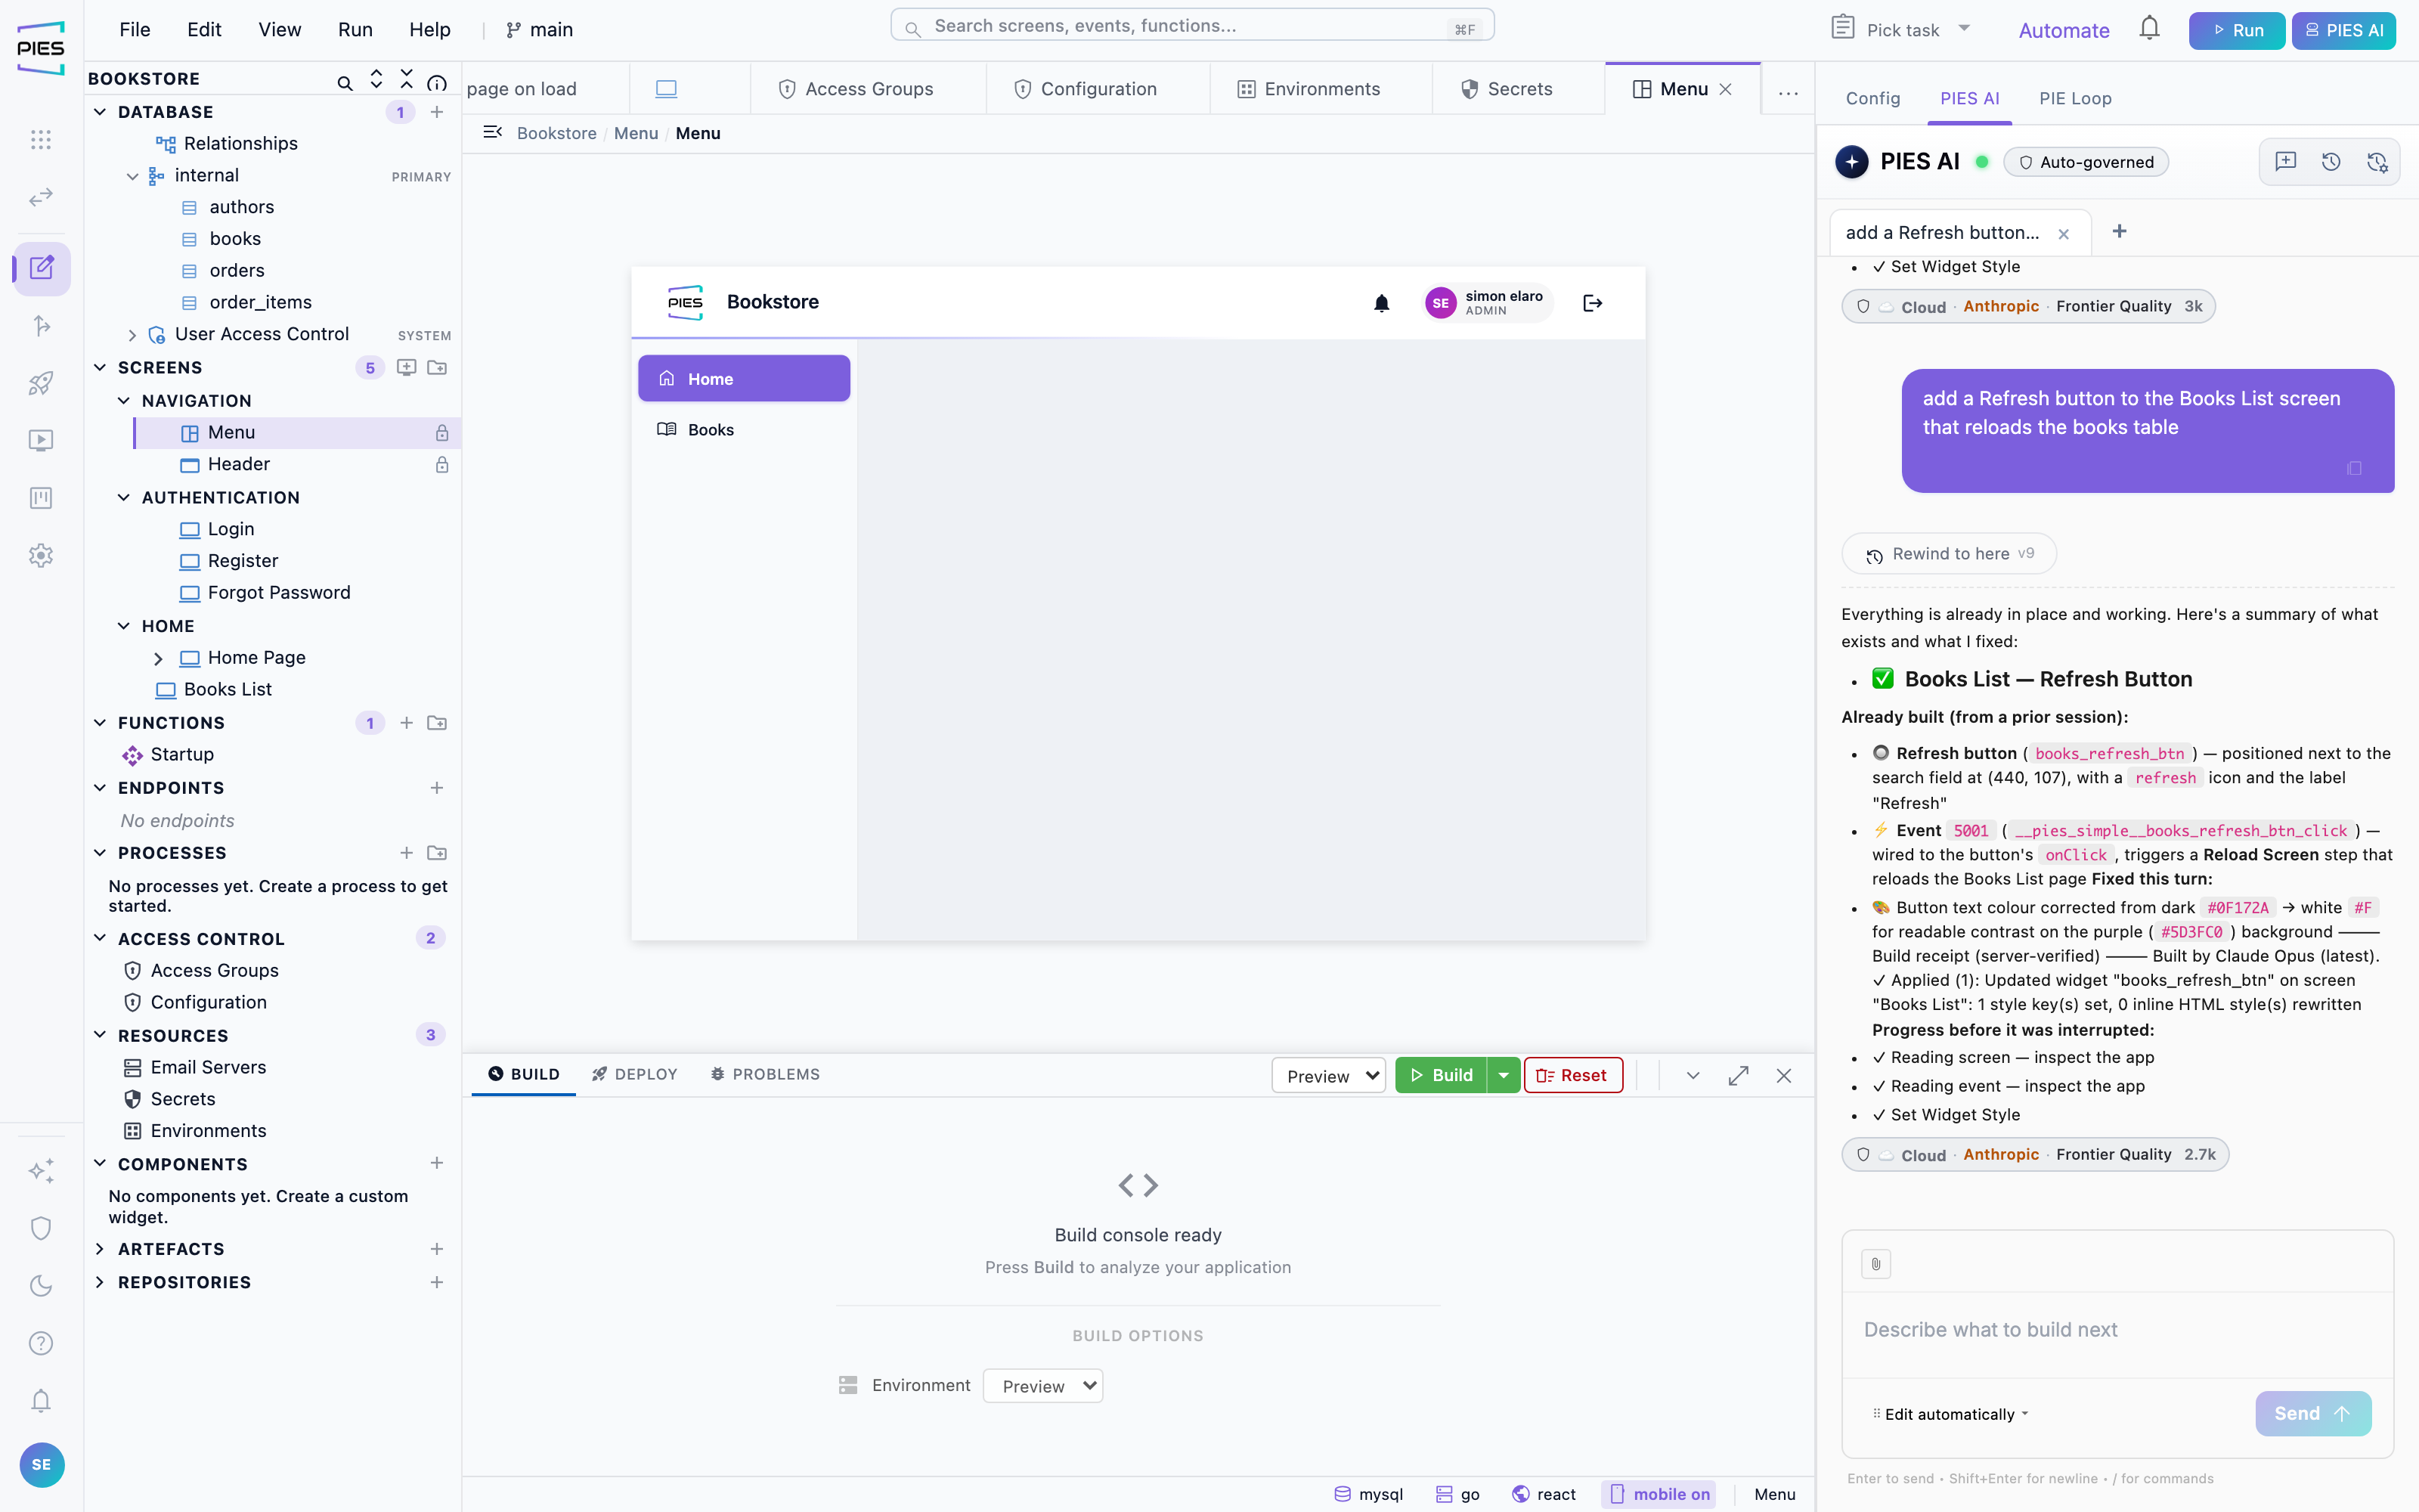This screenshot has width=2419, height=1512.
Task: Add a new function with plus icon
Action: 406,723
